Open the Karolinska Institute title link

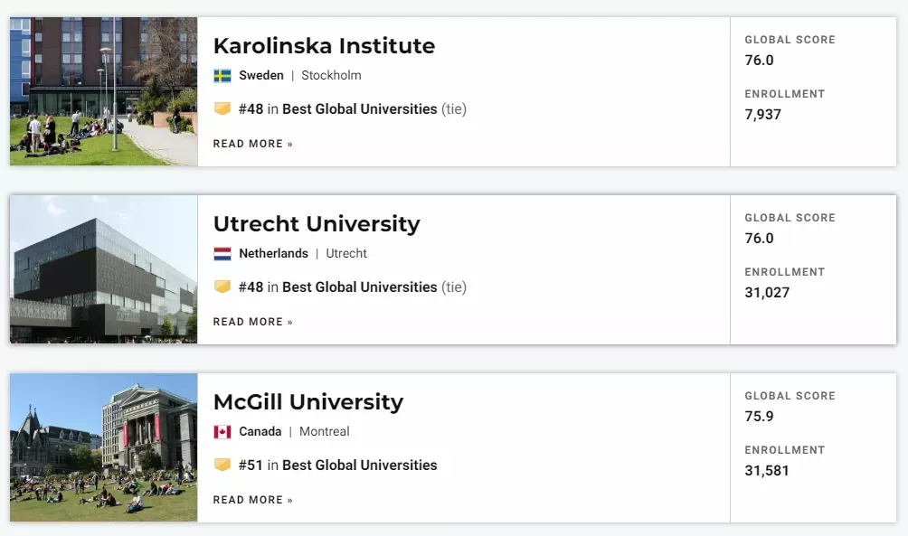[x=325, y=46]
